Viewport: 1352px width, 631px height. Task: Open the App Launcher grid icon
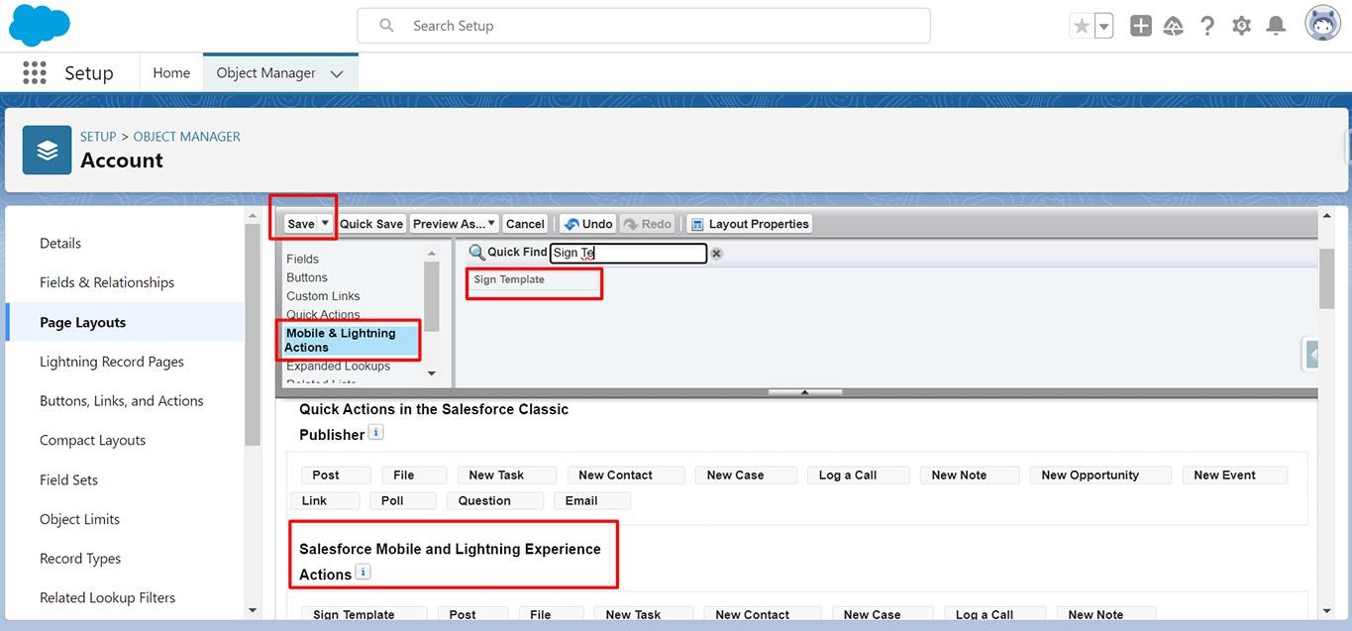[x=34, y=72]
